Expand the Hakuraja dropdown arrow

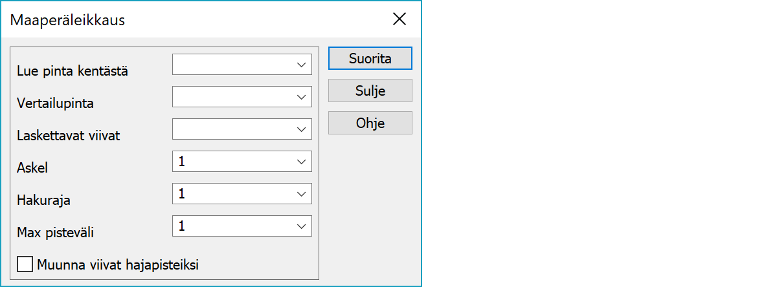301,194
